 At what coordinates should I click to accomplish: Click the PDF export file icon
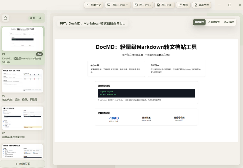tap(158, 5)
